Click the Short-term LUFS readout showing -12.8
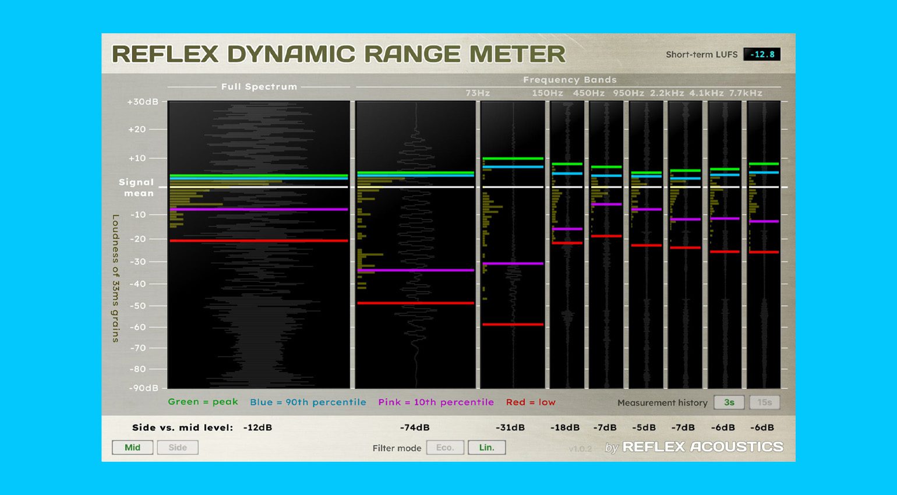This screenshot has width=897, height=495. pos(762,54)
